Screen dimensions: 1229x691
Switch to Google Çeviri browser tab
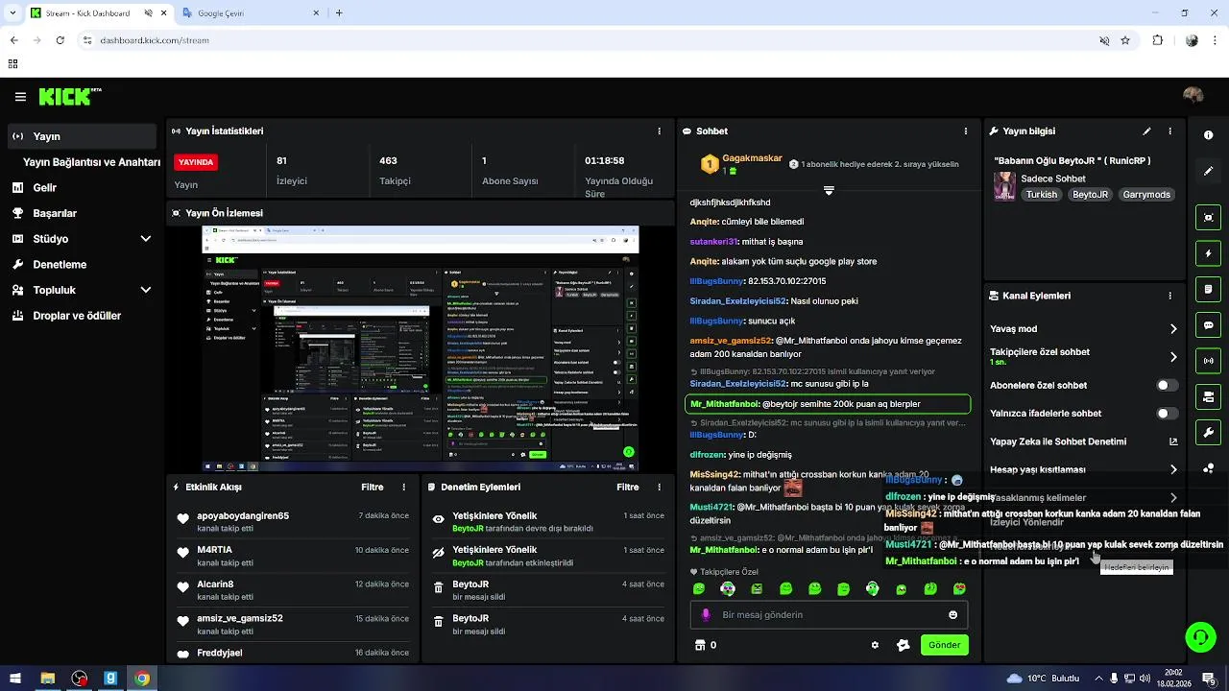point(252,13)
